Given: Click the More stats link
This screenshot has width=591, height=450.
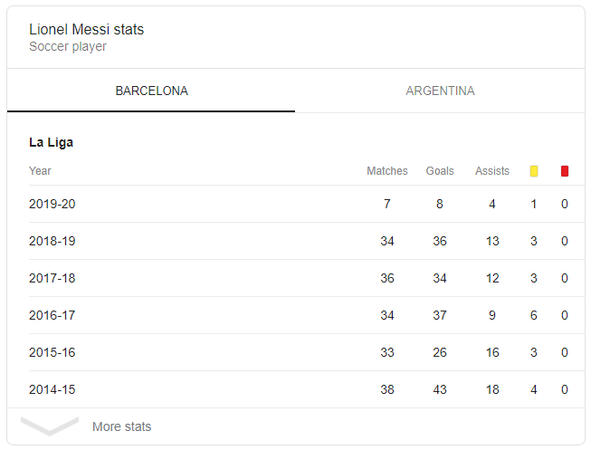Looking at the screenshot, I should click(x=121, y=426).
